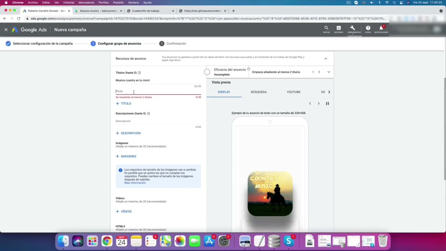This screenshot has width=446, height=251.
Task: Open the Más información link
Action: (135, 183)
